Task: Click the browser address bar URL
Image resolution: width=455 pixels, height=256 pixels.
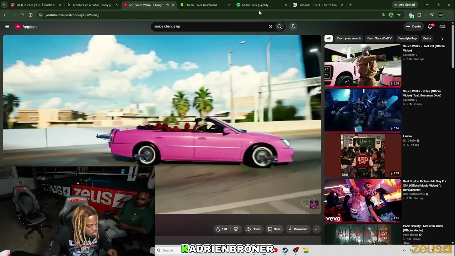Action: point(210,15)
